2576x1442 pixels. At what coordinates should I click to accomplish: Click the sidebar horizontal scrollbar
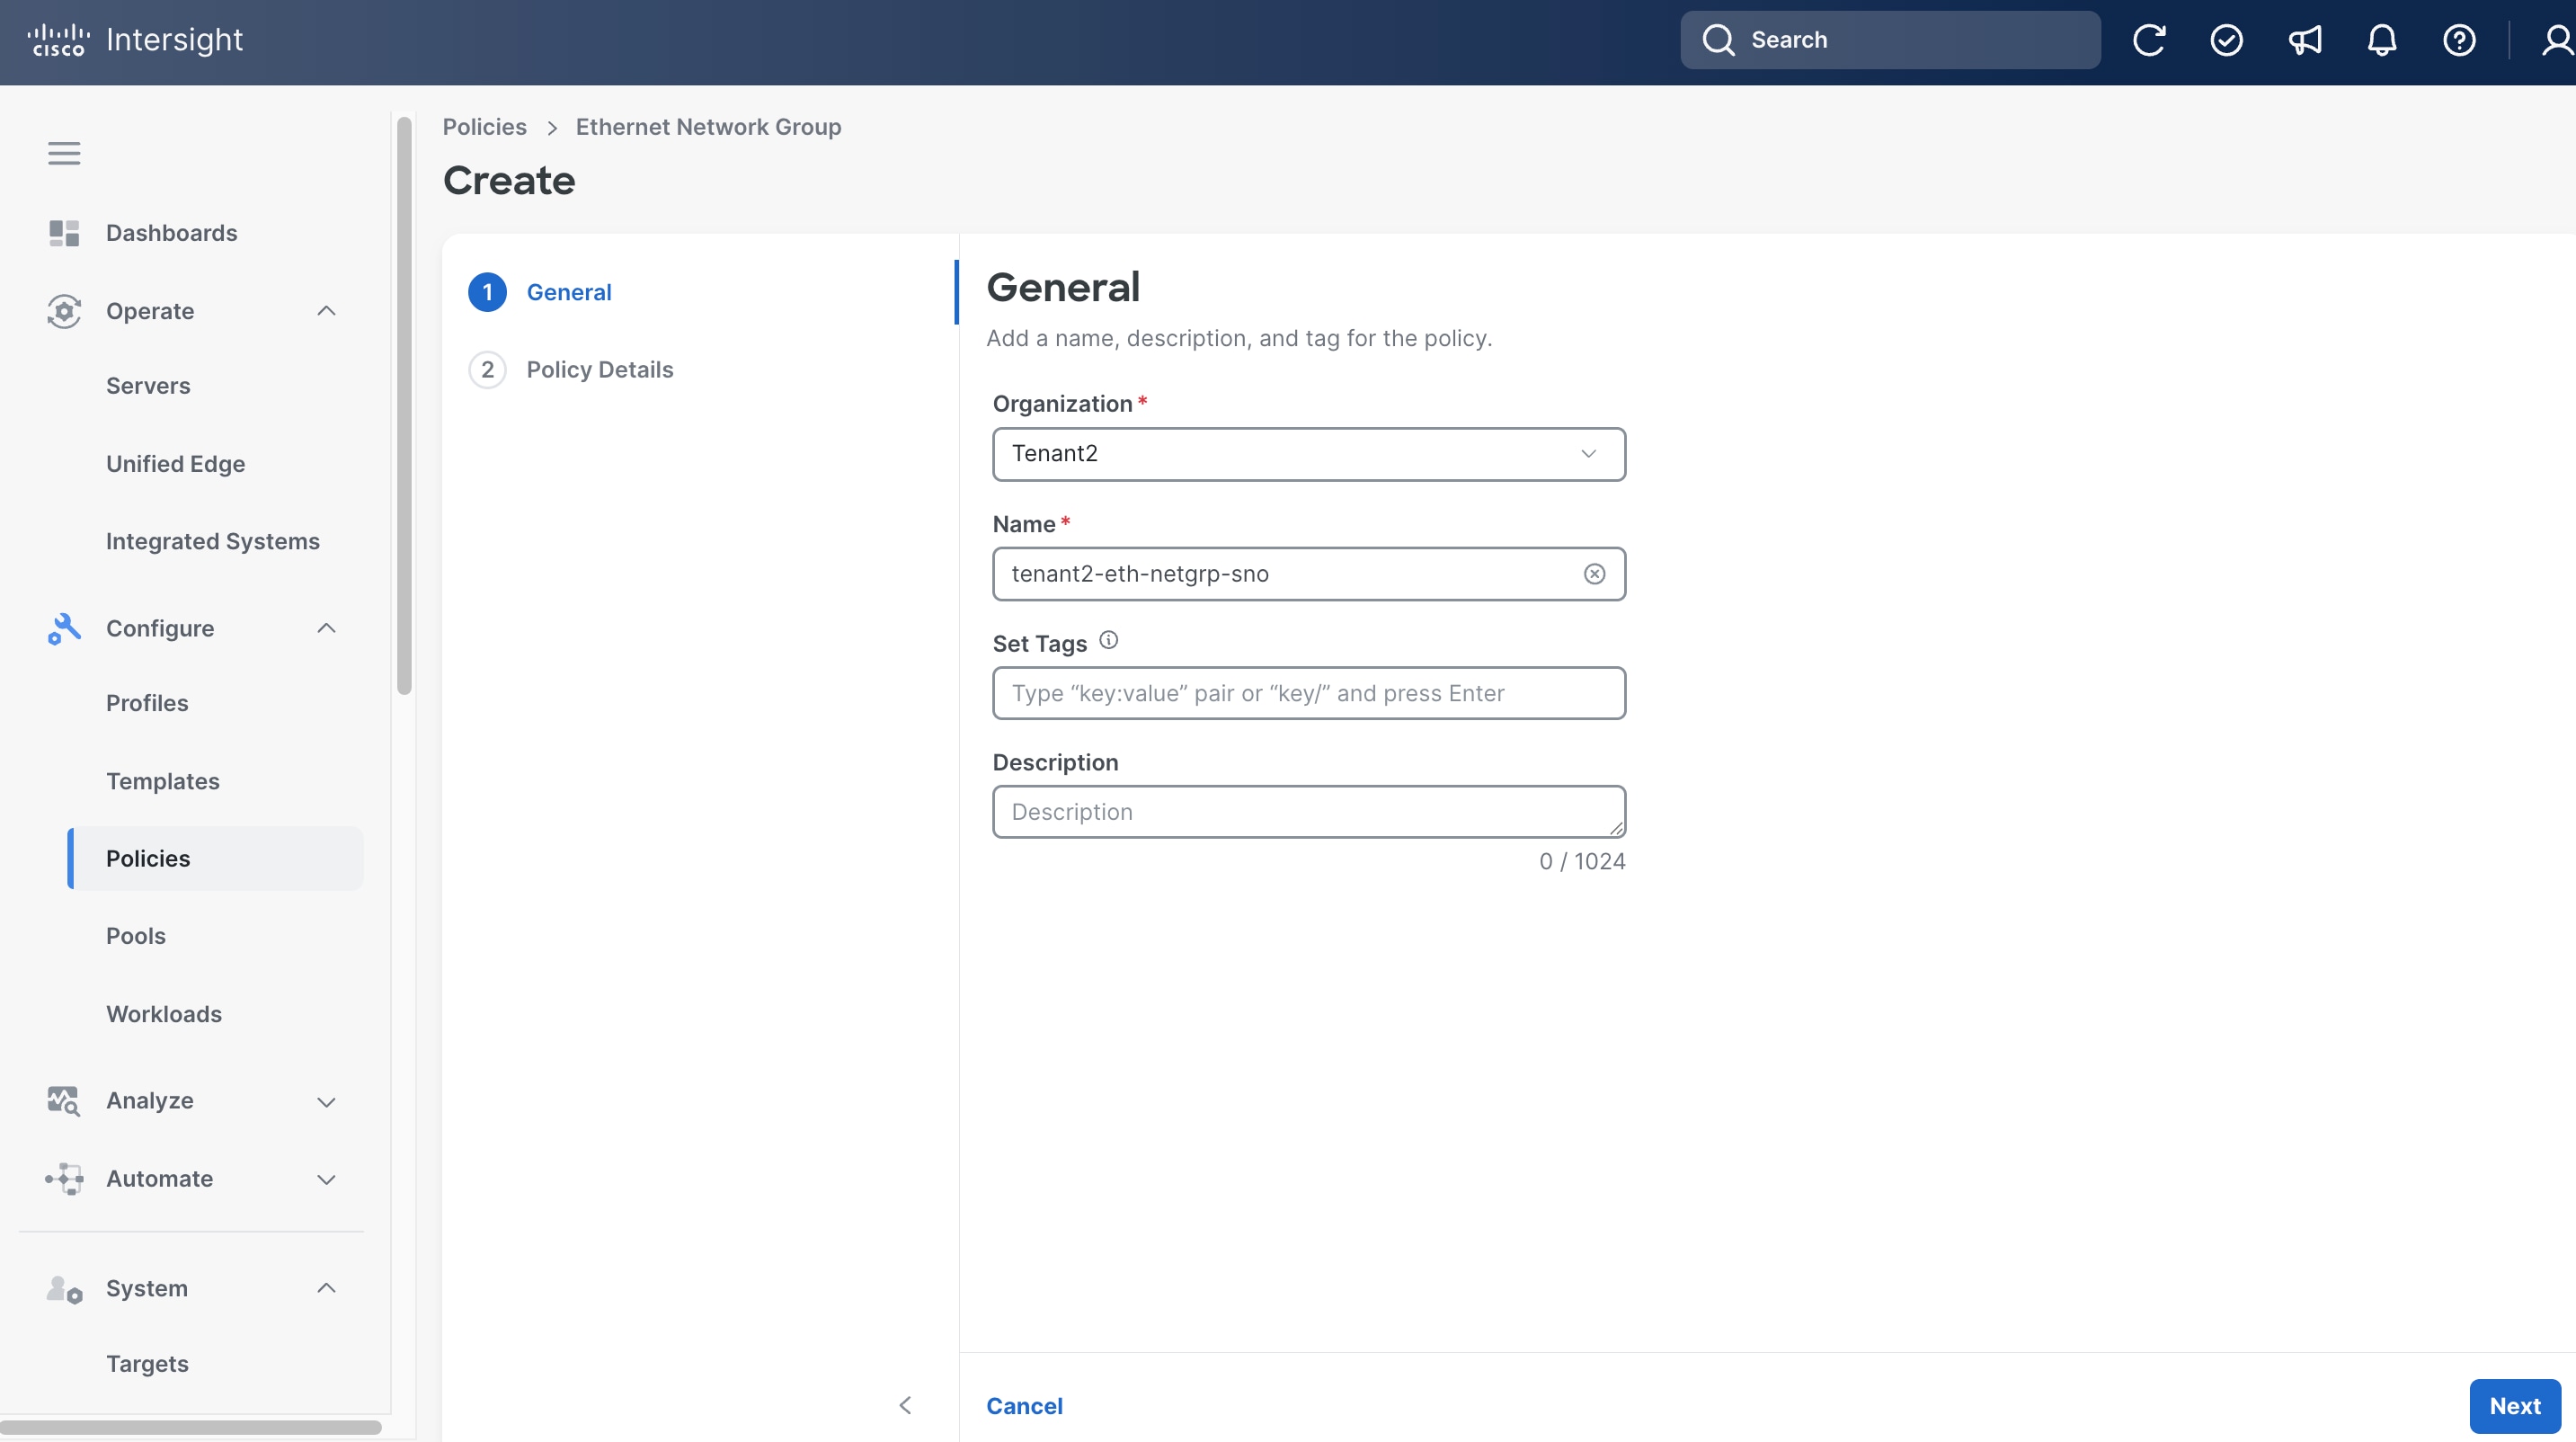pos(190,1427)
